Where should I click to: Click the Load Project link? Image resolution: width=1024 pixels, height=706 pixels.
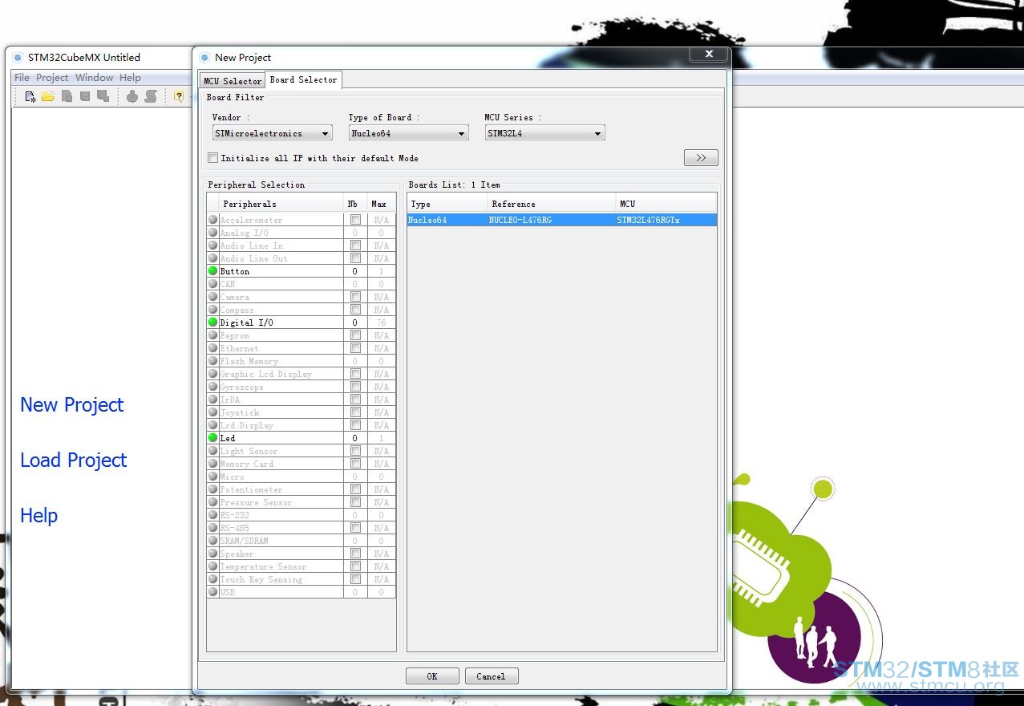point(73,461)
